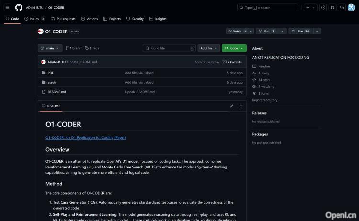Edit README with the pencil icon
The height and width of the screenshot is (221, 359).
232,106
